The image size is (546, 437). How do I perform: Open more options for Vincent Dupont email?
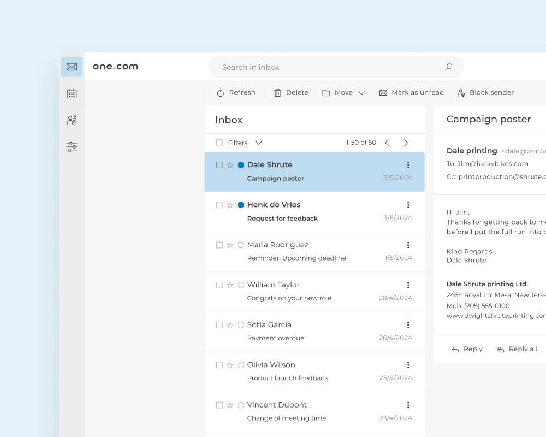click(x=408, y=405)
